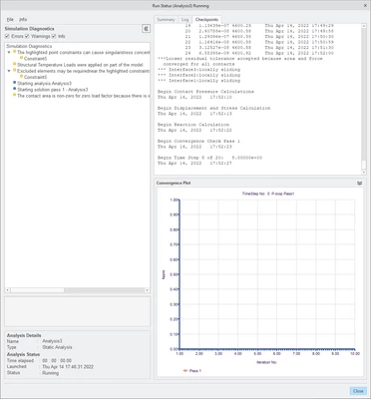Switch to the Log tab

pos(185,20)
